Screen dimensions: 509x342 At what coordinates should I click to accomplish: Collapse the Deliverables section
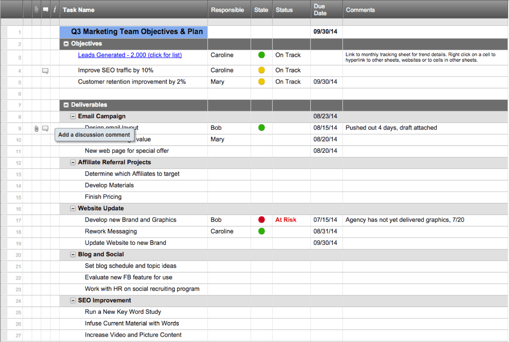point(66,105)
